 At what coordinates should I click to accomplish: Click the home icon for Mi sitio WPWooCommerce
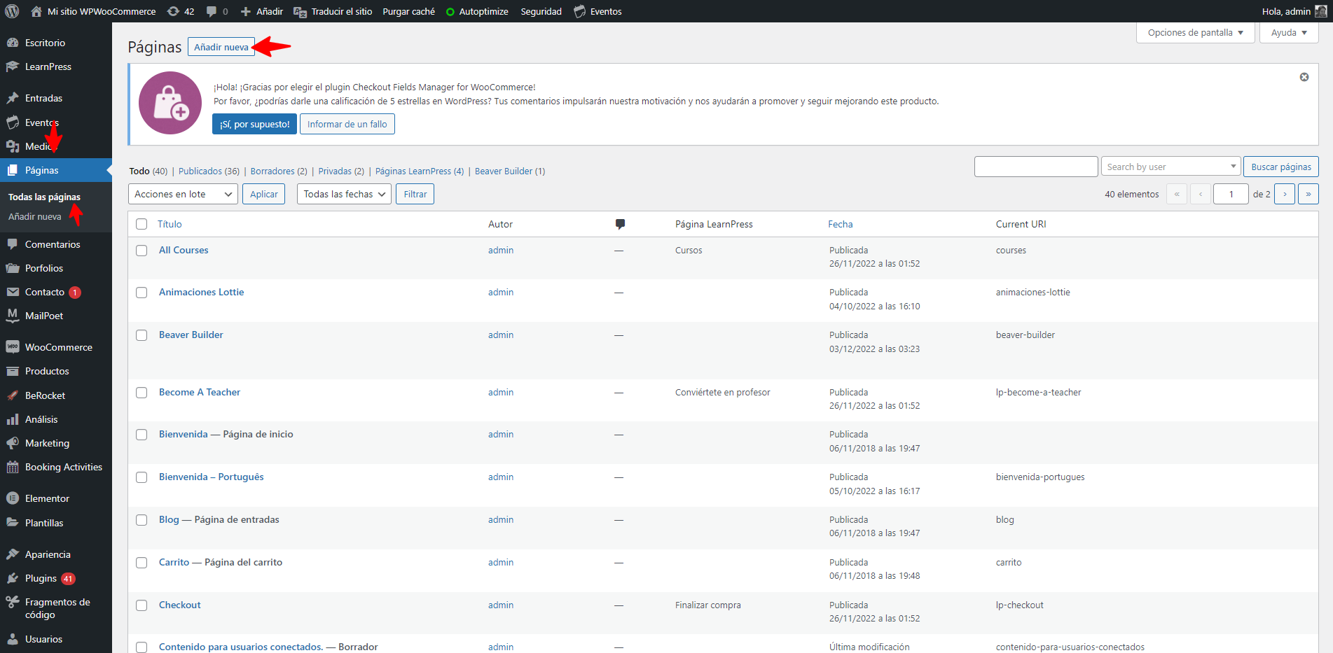pos(36,11)
